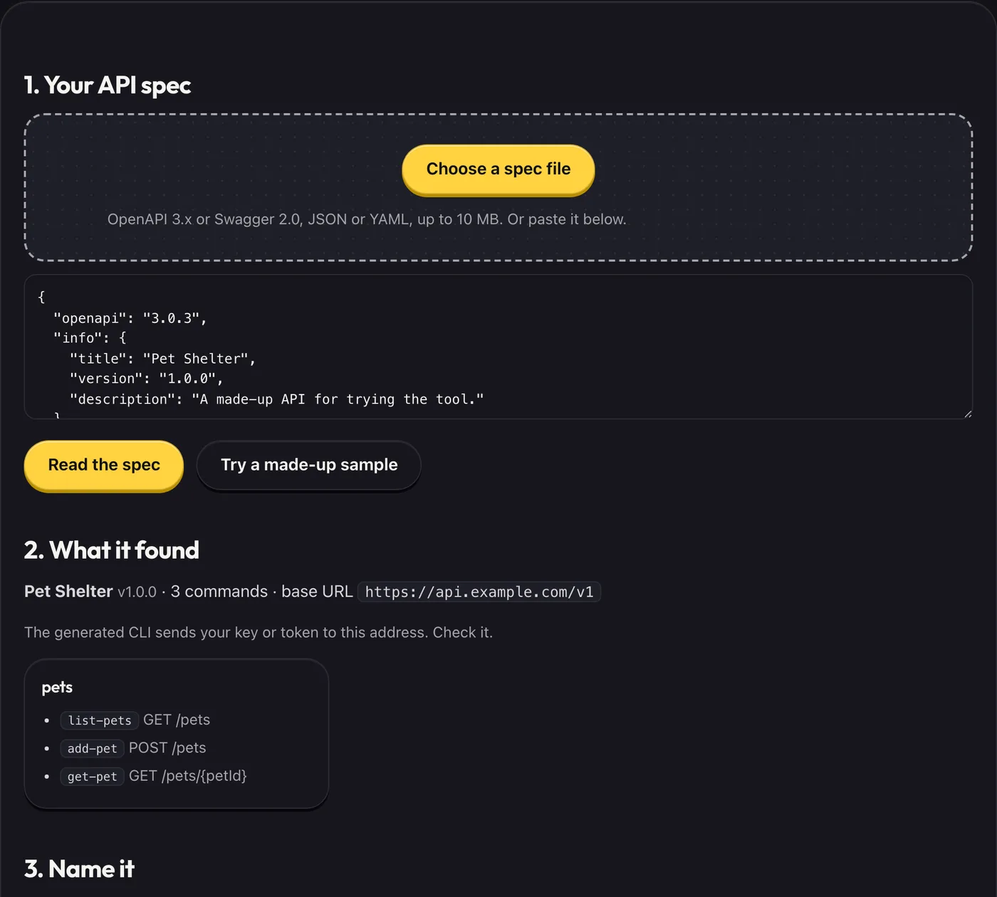This screenshot has width=997, height=897.
Task: Focus the spec JSON text area
Action: [499, 347]
